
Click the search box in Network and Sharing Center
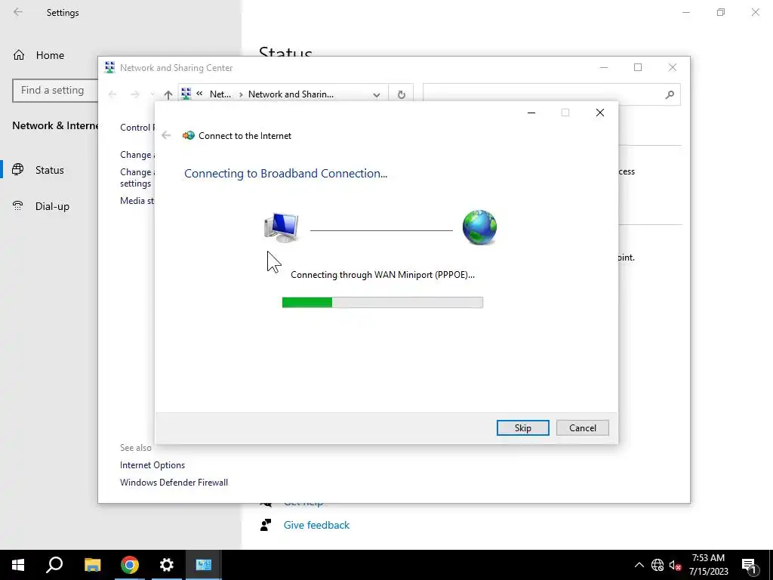[x=551, y=94]
